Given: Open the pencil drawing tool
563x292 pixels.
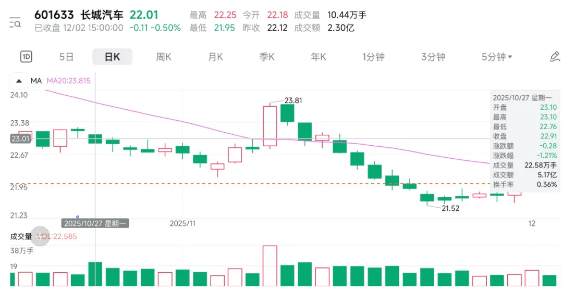Looking at the screenshot, I should [x=555, y=57].
